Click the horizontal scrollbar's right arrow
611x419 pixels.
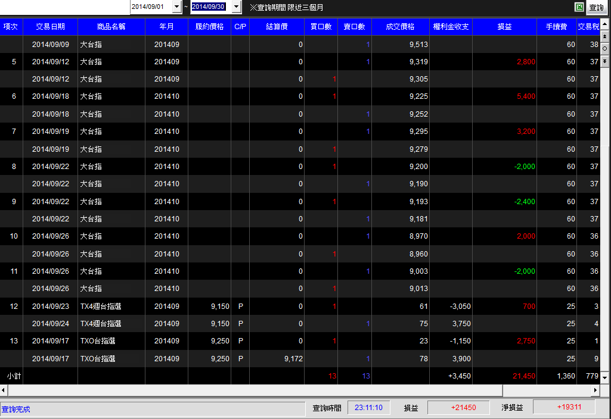595,390
